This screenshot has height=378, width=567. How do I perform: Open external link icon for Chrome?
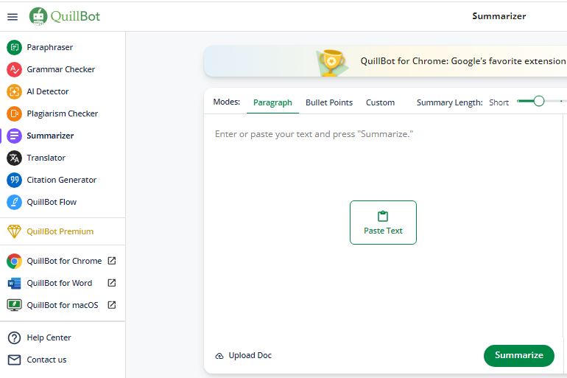112,260
